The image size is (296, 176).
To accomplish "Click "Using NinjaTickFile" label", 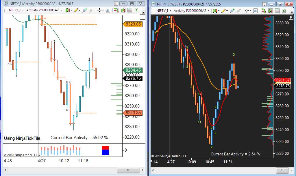I will [22, 138].
